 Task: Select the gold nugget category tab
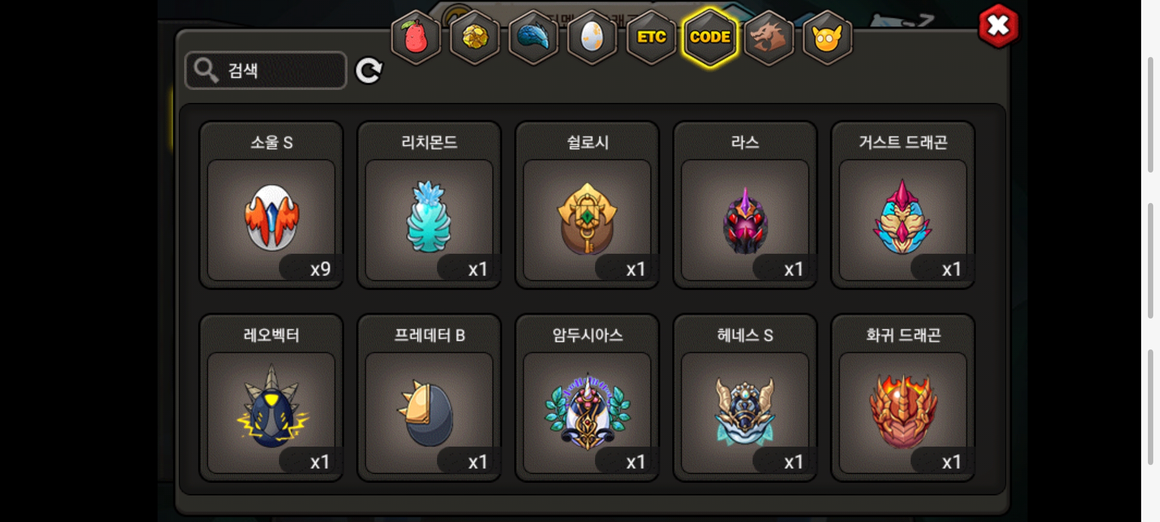475,37
